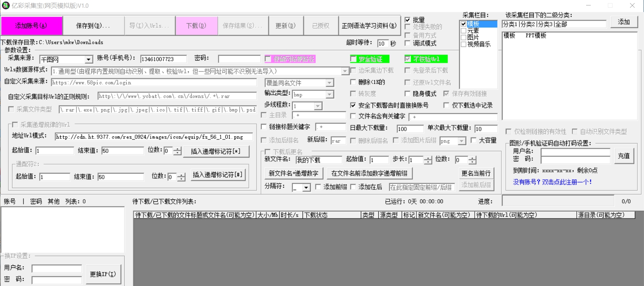Check the 图片 category checkbox
The image size is (644, 286).
tap(463, 37)
